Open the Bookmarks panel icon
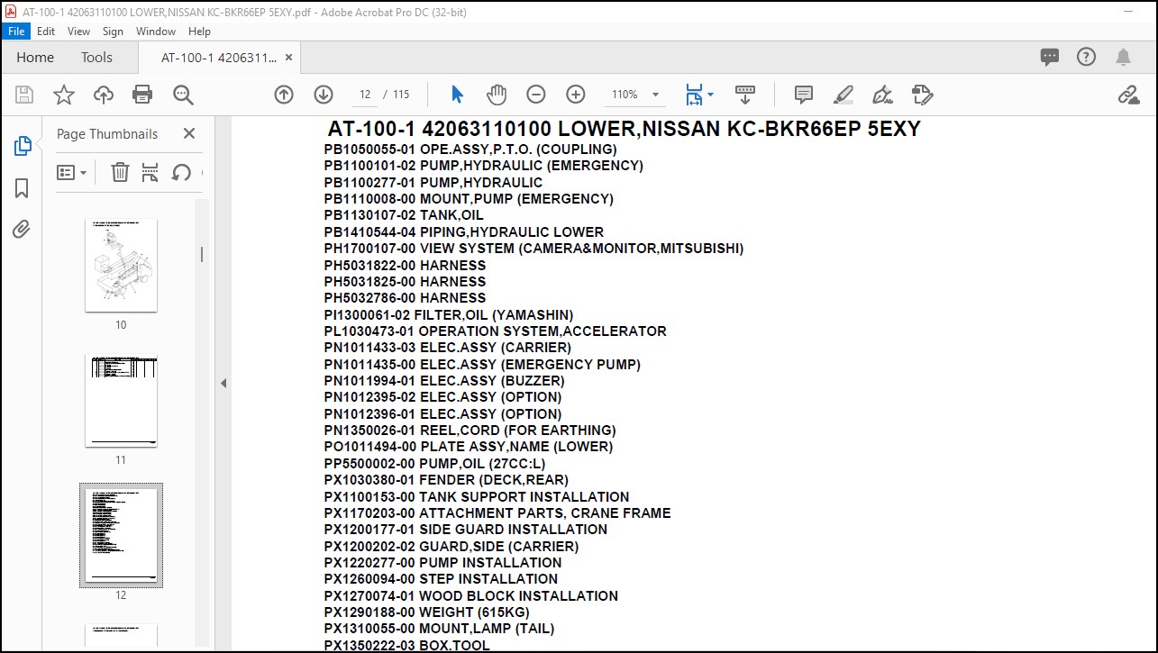The height and width of the screenshot is (653, 1158). (x=23, y=188)
